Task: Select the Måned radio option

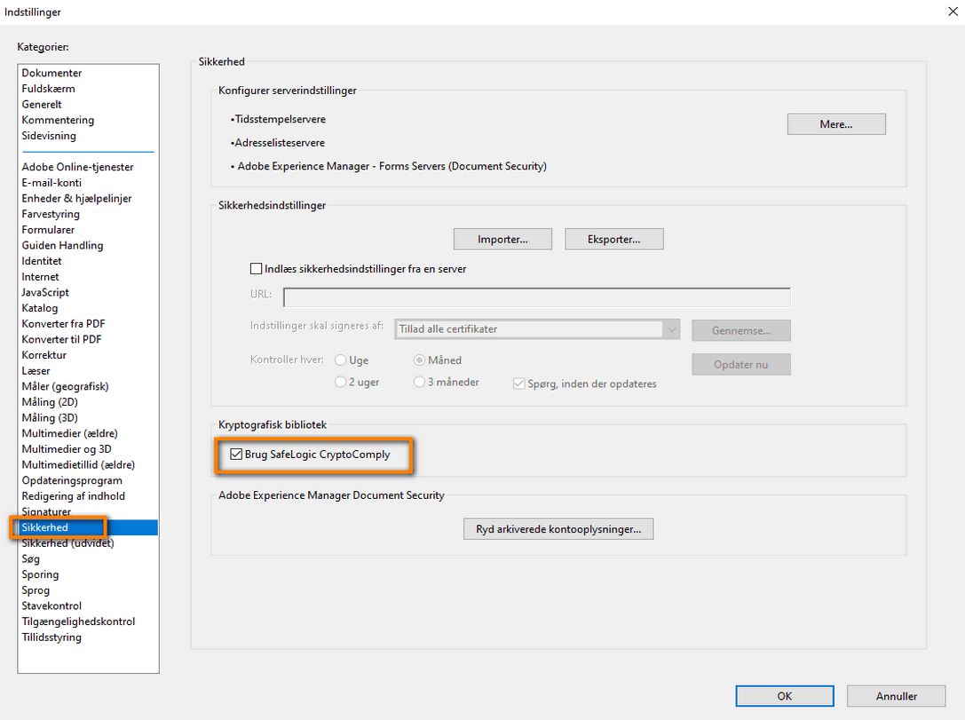Action: pos(419,360)
